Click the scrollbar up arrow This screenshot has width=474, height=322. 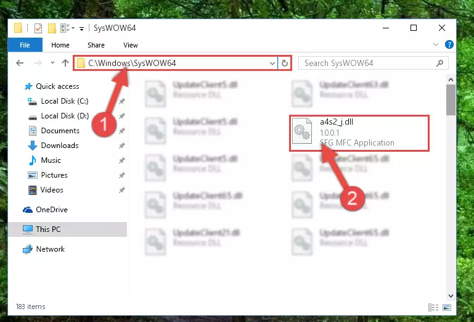click(451, 80)
